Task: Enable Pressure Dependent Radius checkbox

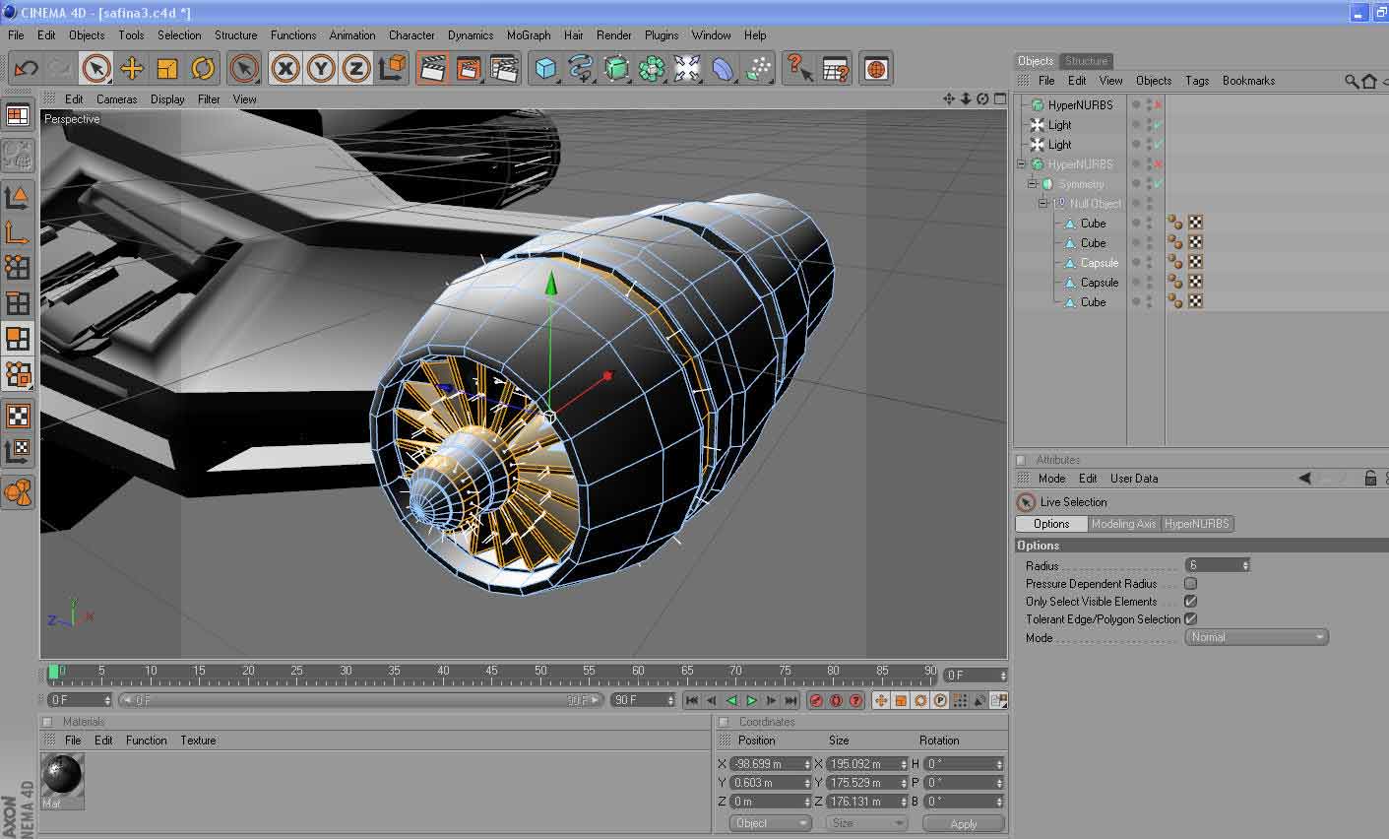Action: pos(1190,583)
